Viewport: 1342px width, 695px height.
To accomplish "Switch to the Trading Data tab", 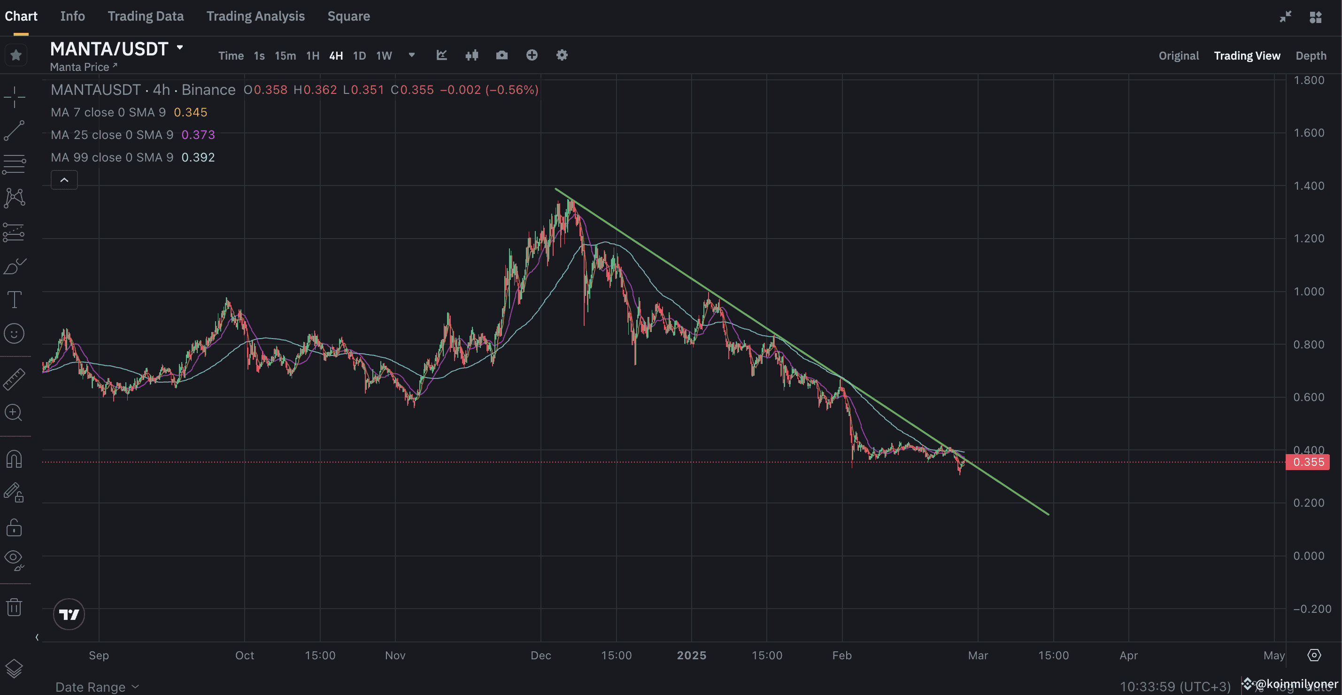I will pyautogui.click(x=146, y=16).
